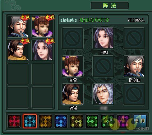Click white-haired character in formation grid
The height and width of the screenshot is (135, 152).
click(103, 94)
